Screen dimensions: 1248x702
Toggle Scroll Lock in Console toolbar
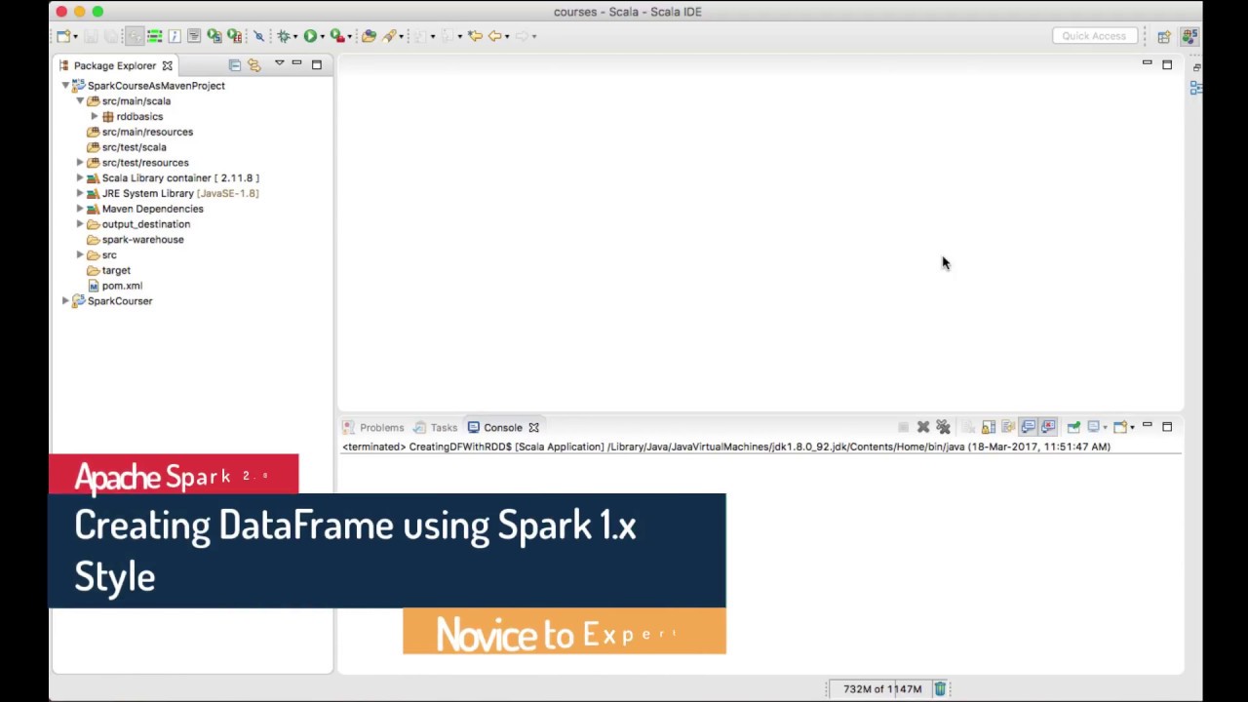989,427
